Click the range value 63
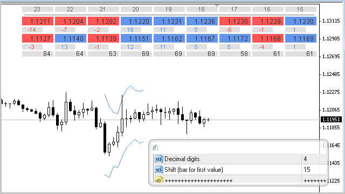This screenshot has width=345, height=194. pos(103,54)
